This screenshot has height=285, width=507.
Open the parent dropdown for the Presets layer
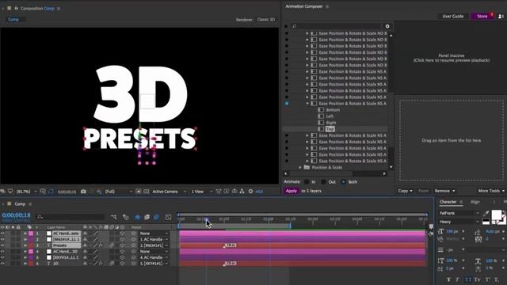pyautogui.click(x=154, y=245)
